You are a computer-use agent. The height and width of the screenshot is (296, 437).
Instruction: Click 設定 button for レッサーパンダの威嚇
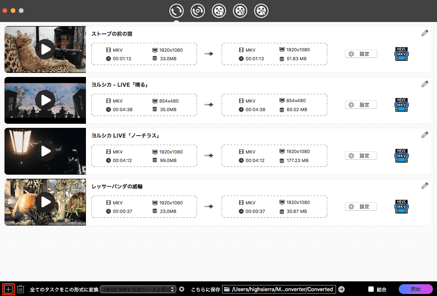point(361,206)
